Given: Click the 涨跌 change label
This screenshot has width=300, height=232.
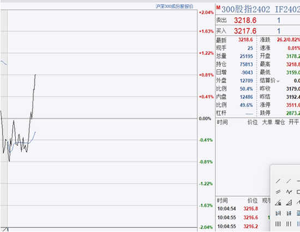Looking at the screenshot, I should pyautogui.click(x=265, y=40).
